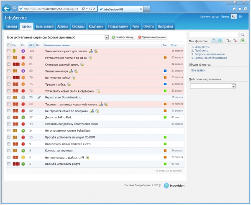Switch to the База знаний tab
This screenshot has height=205, width=251.
coord(45,27)
